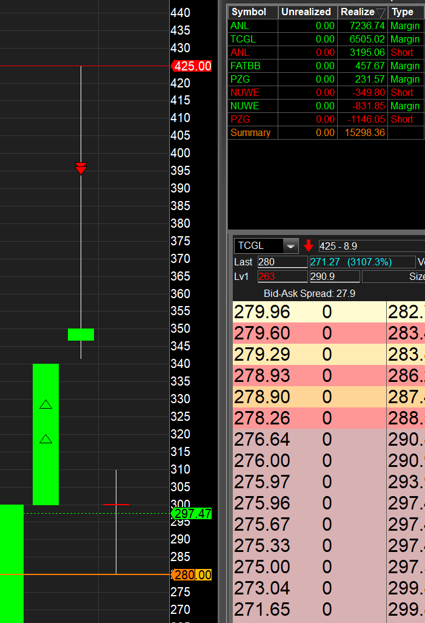Select the green PZG row with 231.57 realized

point(326,80)
